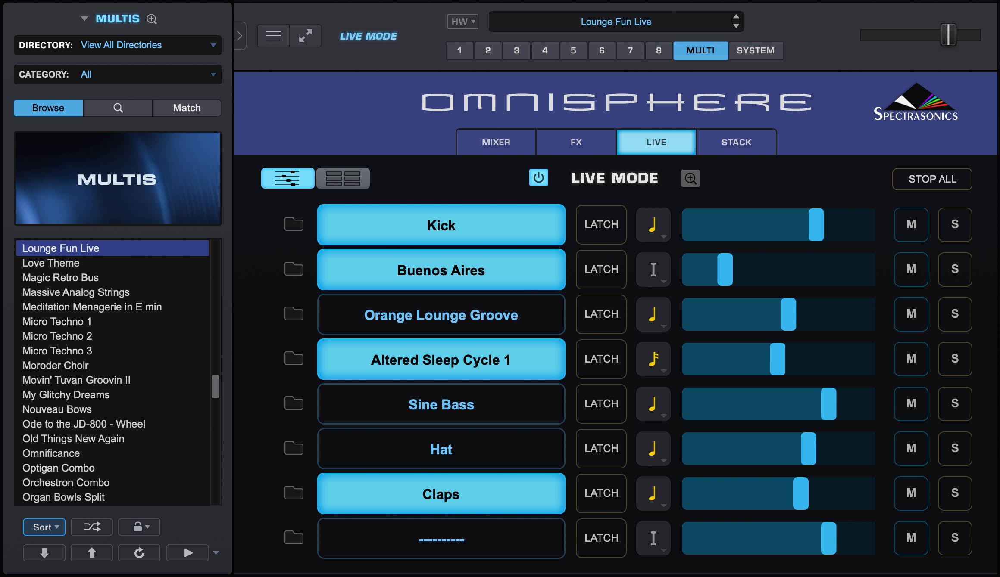Switch to the STACK tab
The height and width of the screenshot is (577, 1000).
[x=736, y=142]
